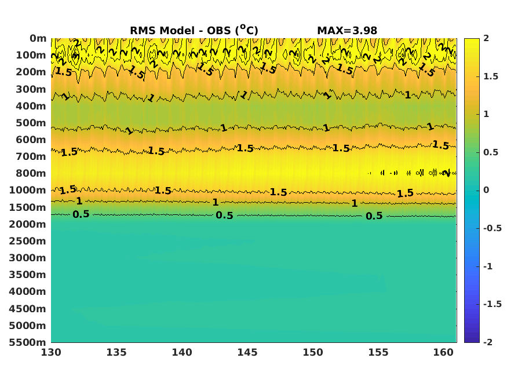This screenshot has height=380, width=507.
Task: Click the colorbar tick label '0'
Action: (486, 190)
